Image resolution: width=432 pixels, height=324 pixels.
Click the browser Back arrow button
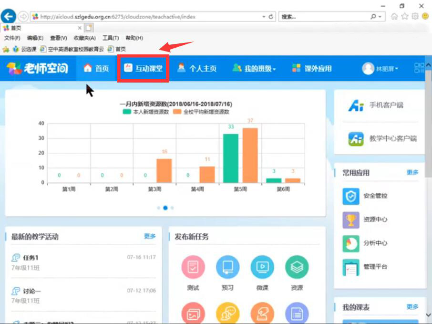pyautogui.click(x=8, y=17)
